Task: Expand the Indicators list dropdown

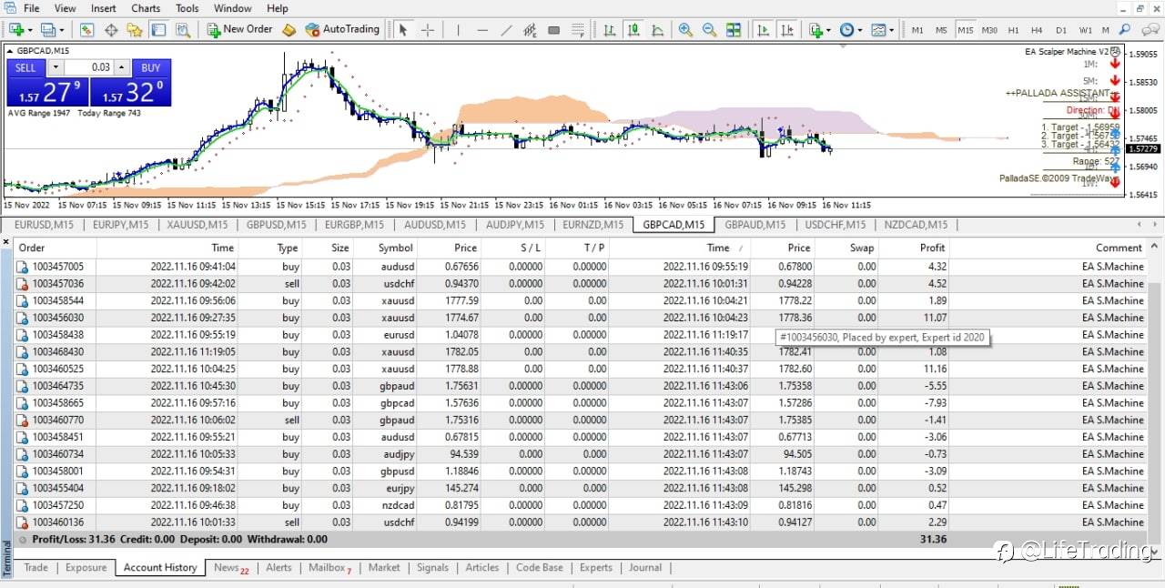Action: click(x=827, y=30)
